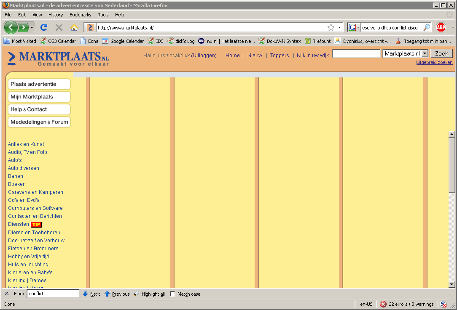This screenshot has height=310, width=457.
Task: Open the Nieuw link
Action: coord(255,55)
